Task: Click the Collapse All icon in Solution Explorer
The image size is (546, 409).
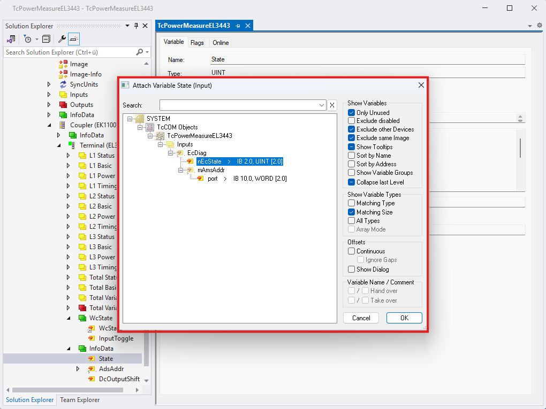Action: pos(46,39)
